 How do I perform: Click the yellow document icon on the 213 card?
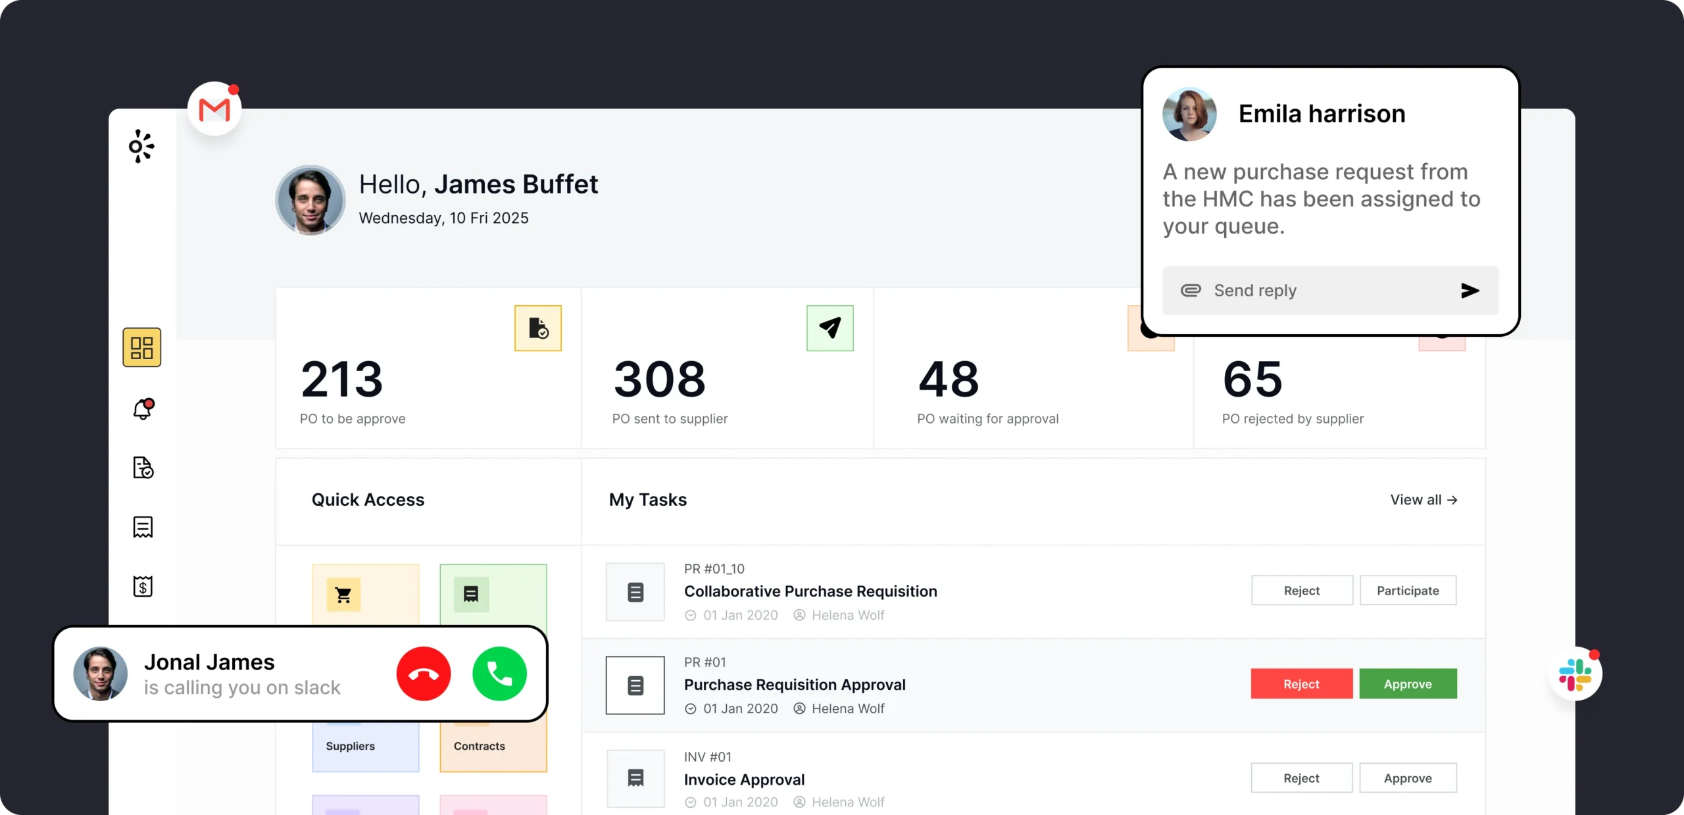tap(537, 328)
